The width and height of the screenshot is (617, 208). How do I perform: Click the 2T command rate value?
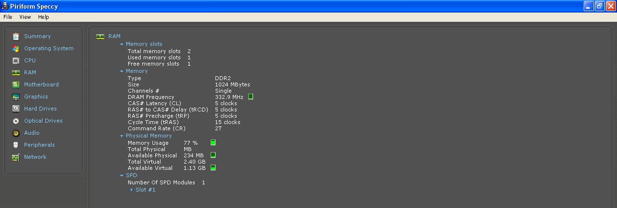(218, 128)
